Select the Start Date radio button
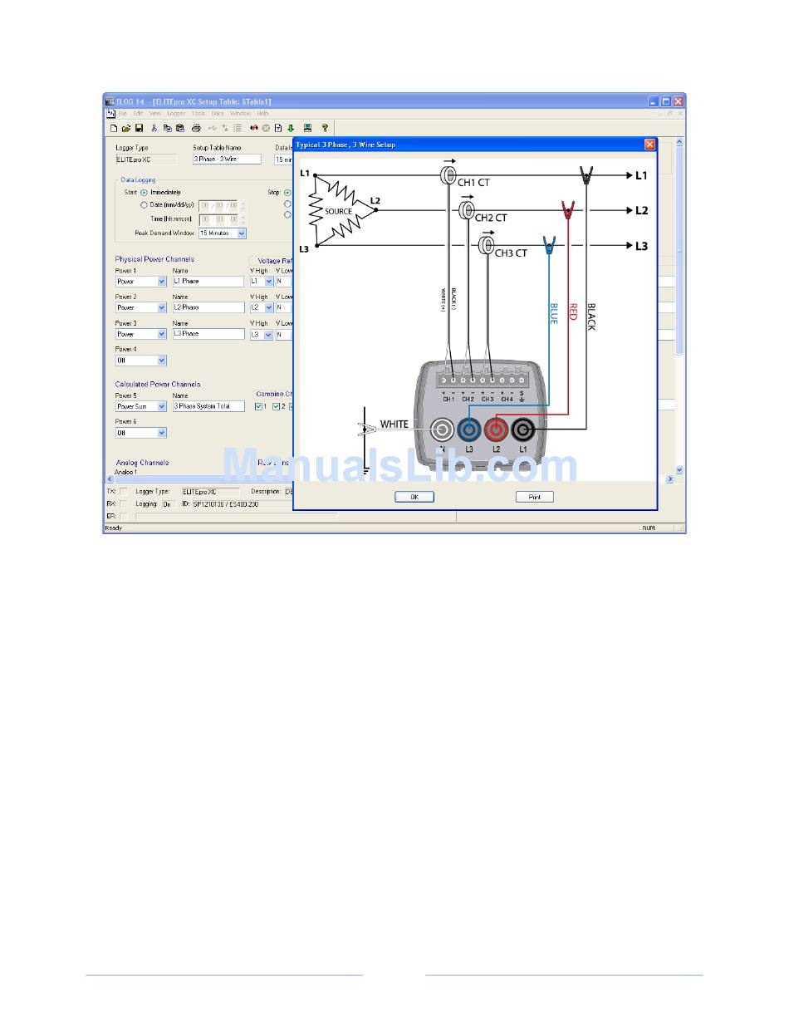 click(x=144, y=204)
